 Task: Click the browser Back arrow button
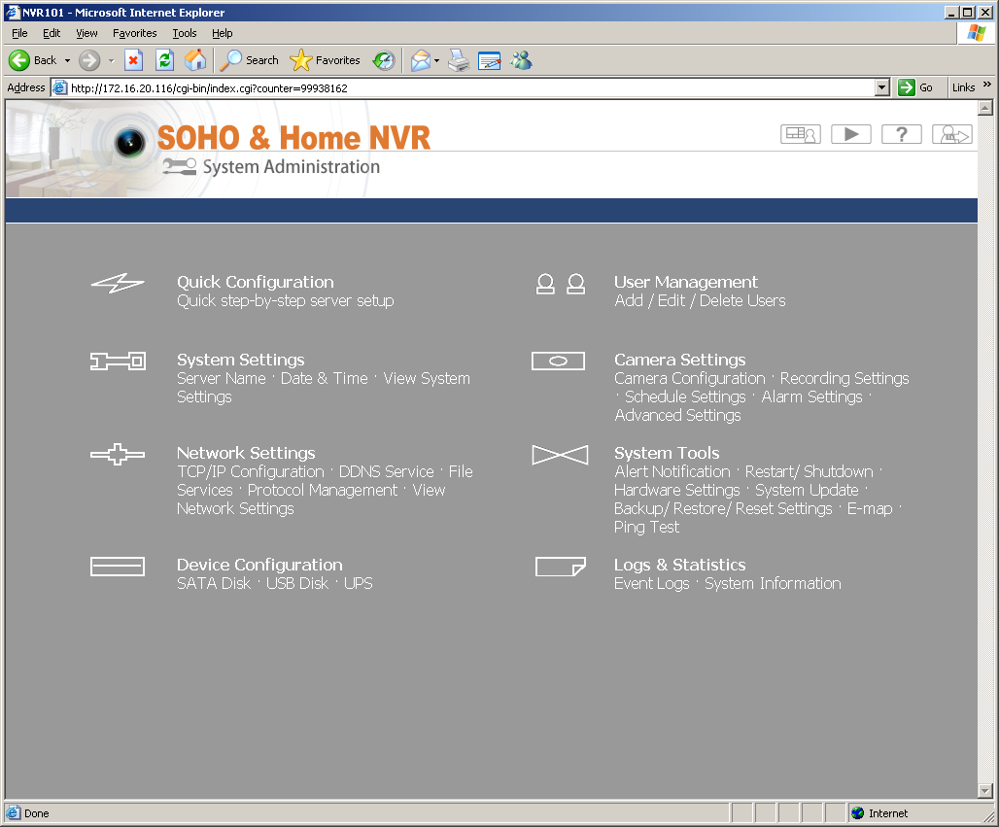(x=32, y=60)
